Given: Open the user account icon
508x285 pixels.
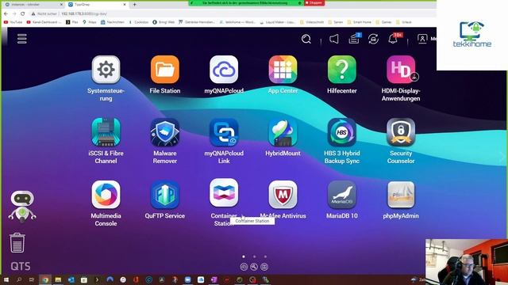Looking at the screenshot, I should click(x=422, y=39).
